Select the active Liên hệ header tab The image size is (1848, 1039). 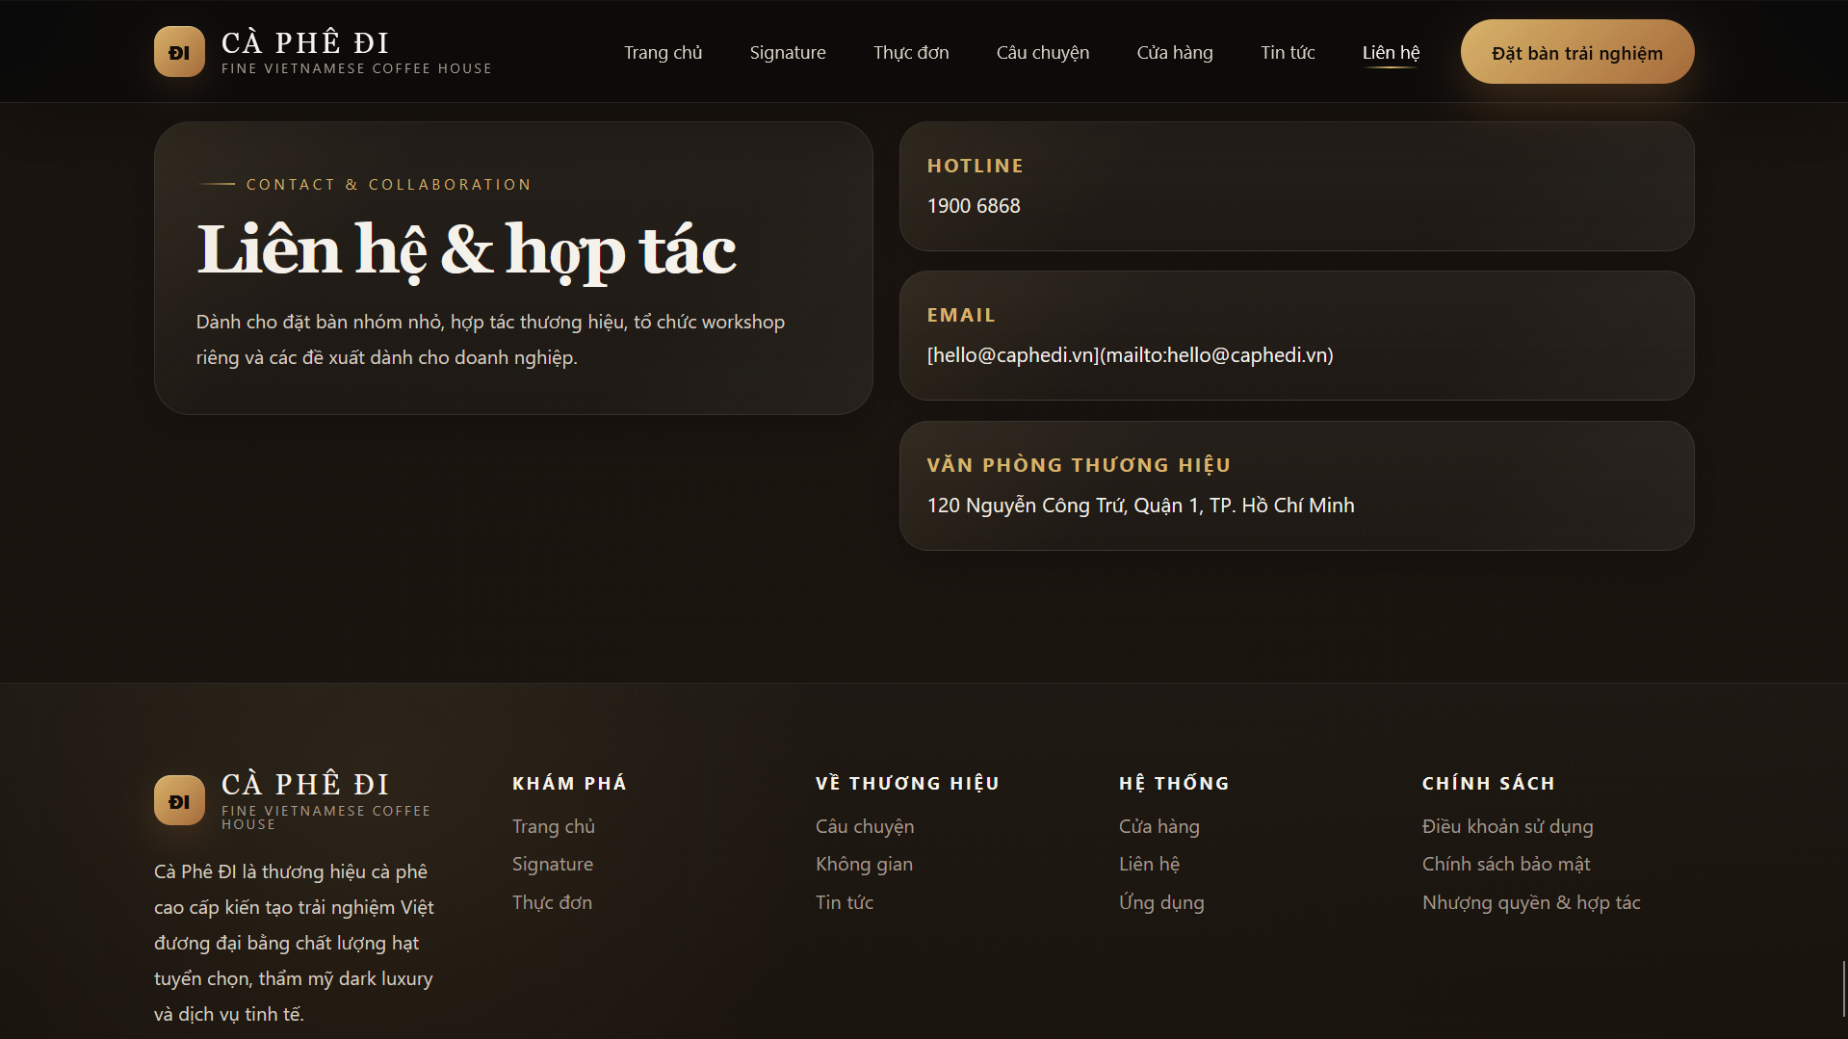[1390, 53]
